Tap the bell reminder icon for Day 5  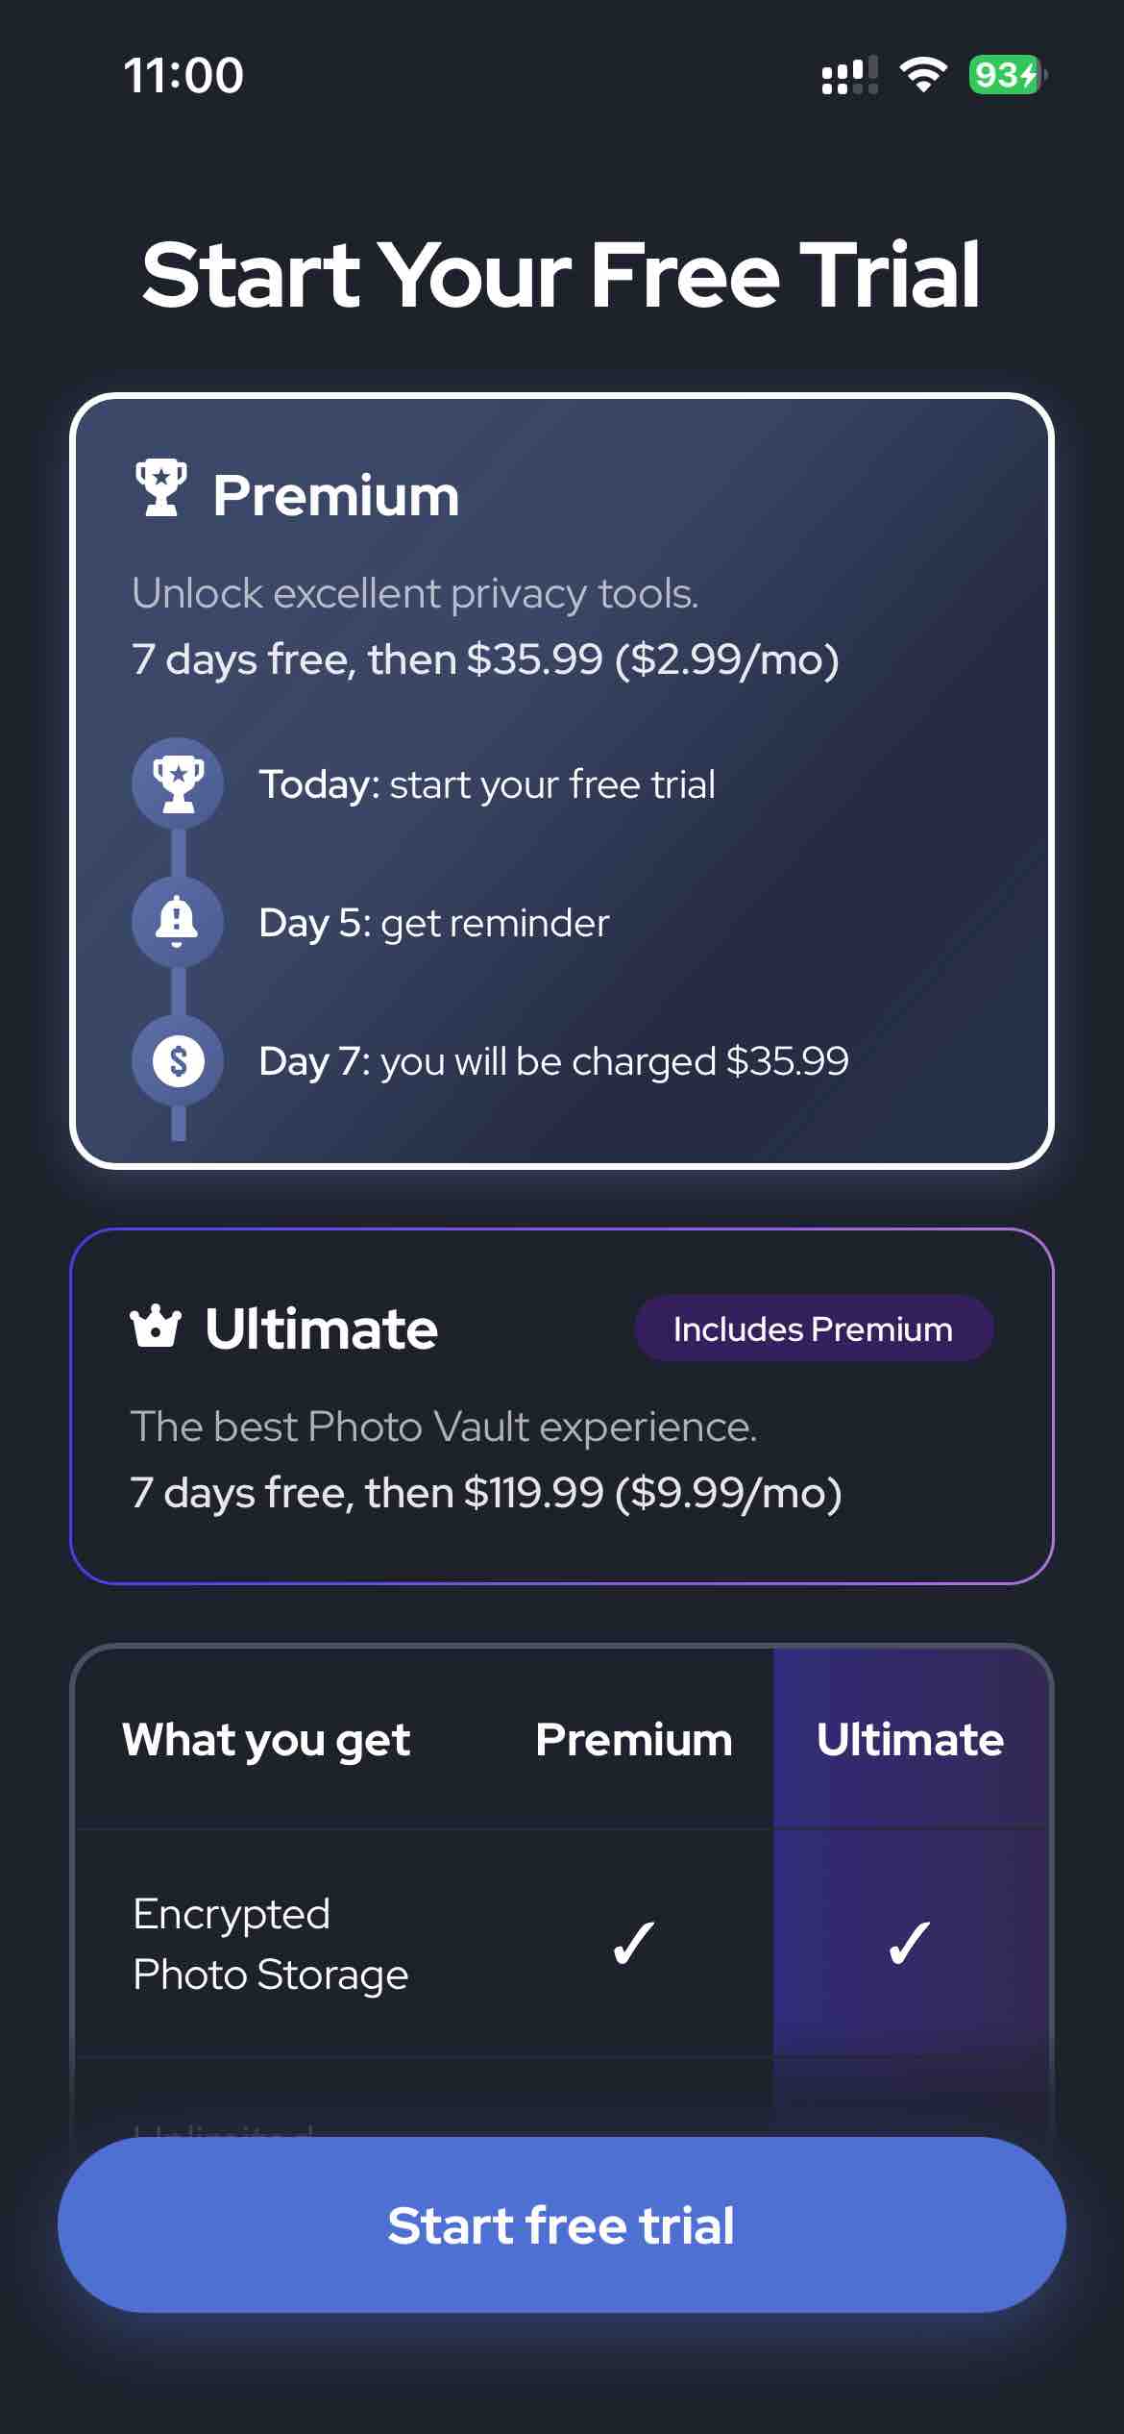[x=178, y=922]
